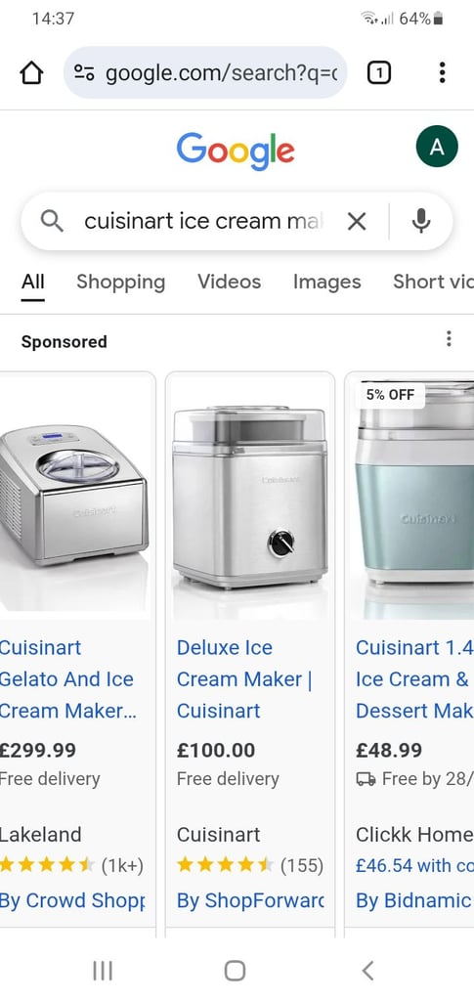The image size is (474, 1001).
Task: Switch to the Shopping tab
Action: coord(120,282)
